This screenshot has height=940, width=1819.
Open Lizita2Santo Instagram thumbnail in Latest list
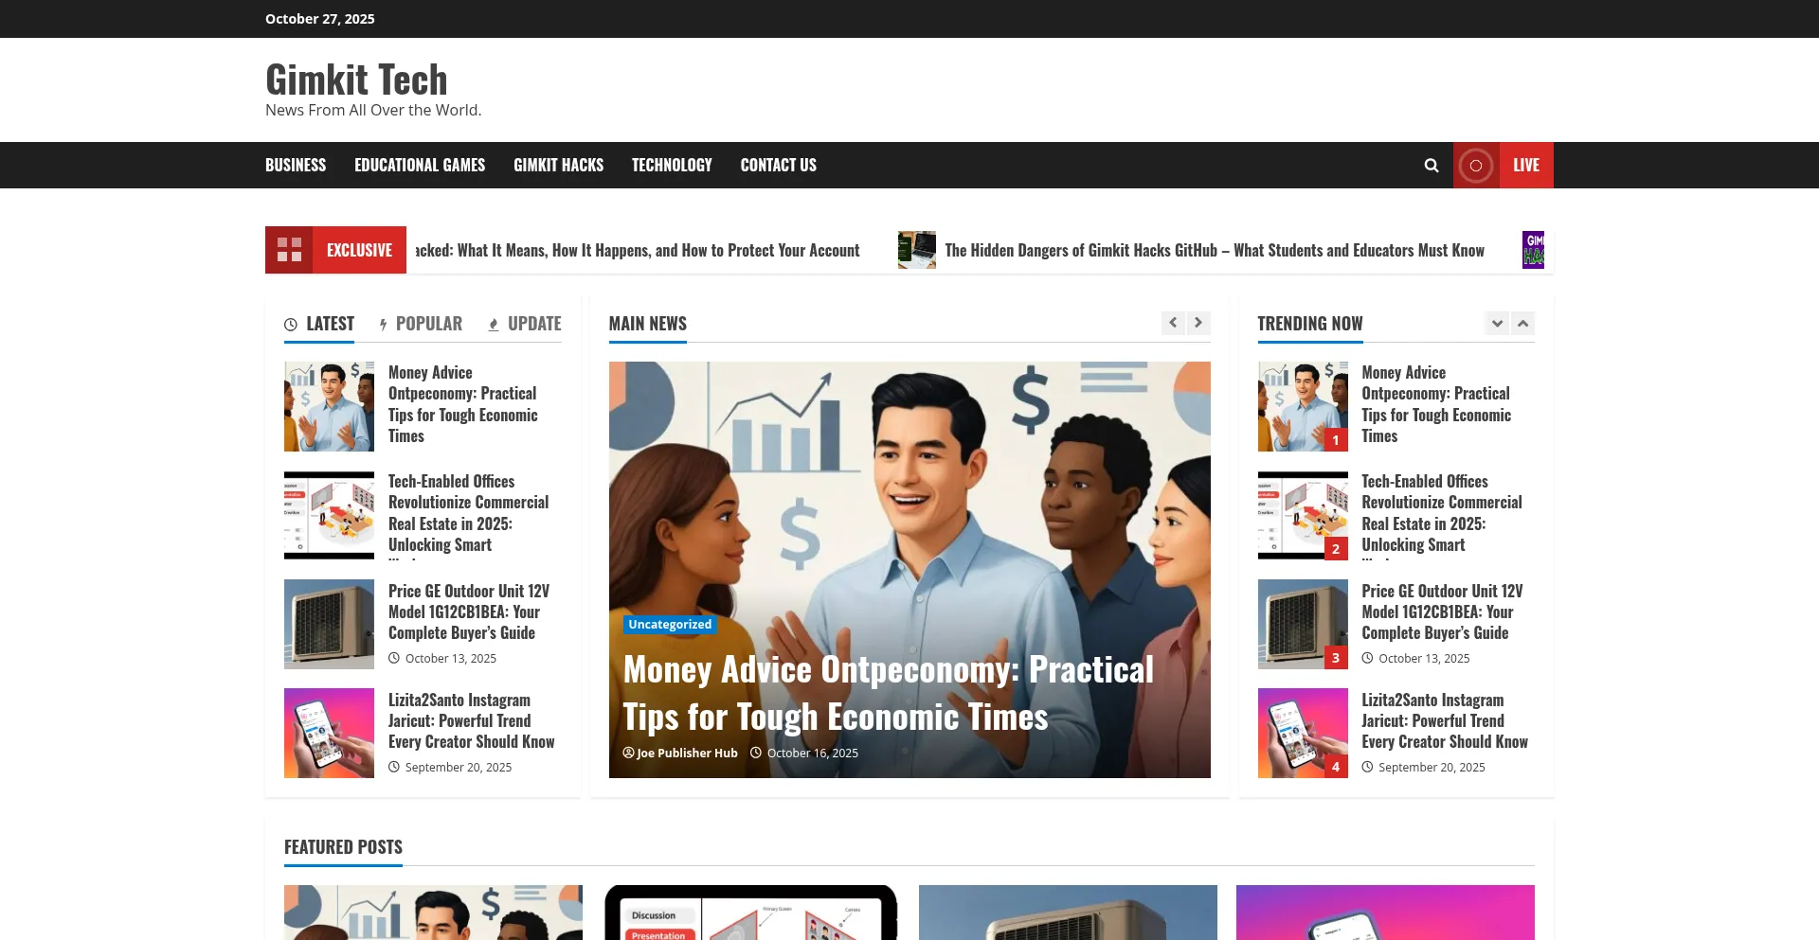[x=329, y=733]
